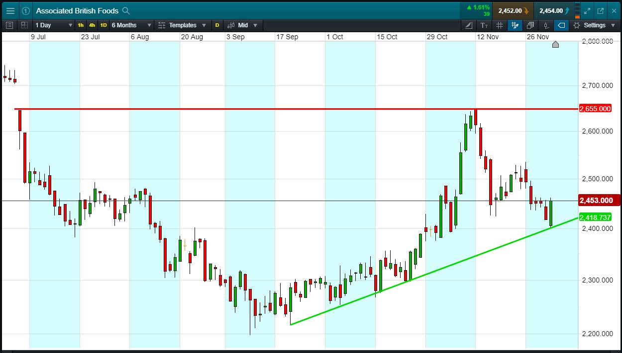The image size is (622, 353).
Task: Select the green ascending trendline
Action: 434,271
